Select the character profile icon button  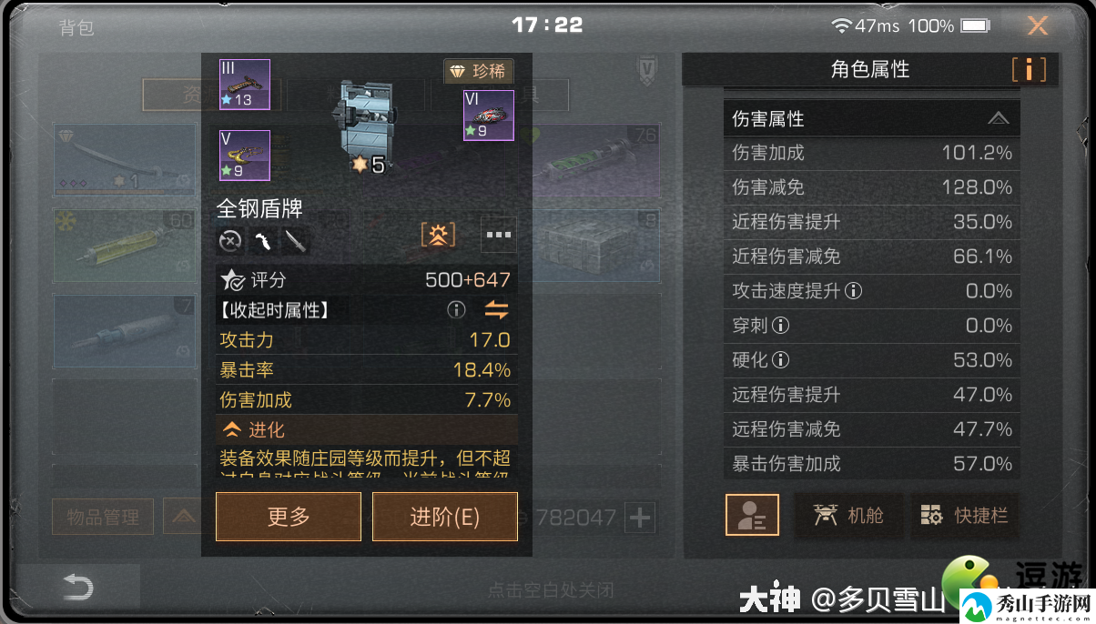[x=752, y=515]
